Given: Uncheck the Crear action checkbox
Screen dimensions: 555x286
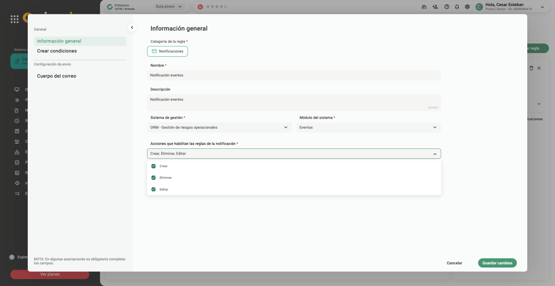Looking at the screenshot, I should 153,166.
